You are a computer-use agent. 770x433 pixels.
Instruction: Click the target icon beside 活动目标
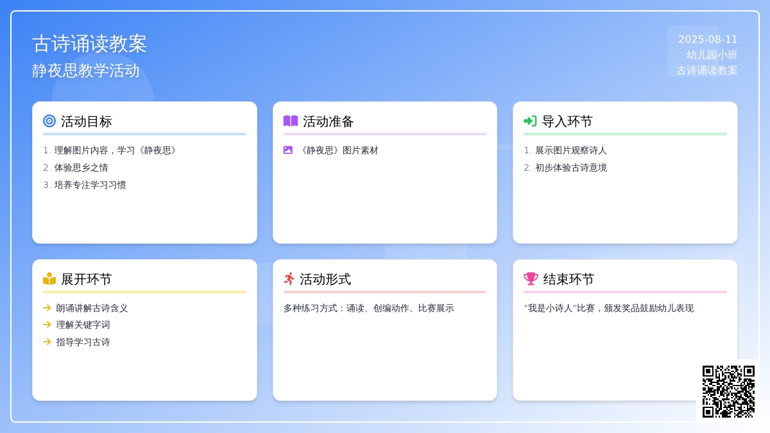[x=49, y=121]
